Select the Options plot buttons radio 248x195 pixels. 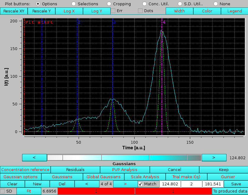coord(38,4)
